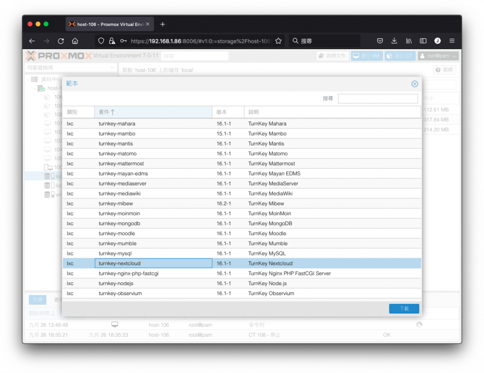The width and height of the screenshot is (484, 373).
Task: Select the turnkey-mibew template
Action: click(x=242, y=203)
